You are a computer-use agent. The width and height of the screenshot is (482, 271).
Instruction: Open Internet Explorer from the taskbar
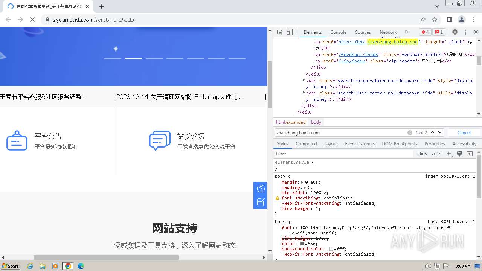[30, 266]
